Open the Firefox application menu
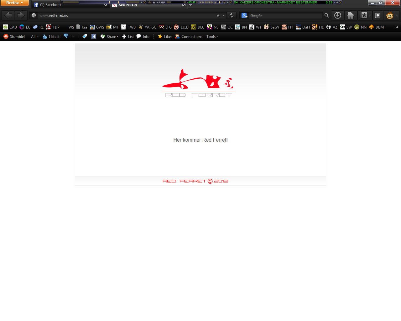 tap(14, 3)
